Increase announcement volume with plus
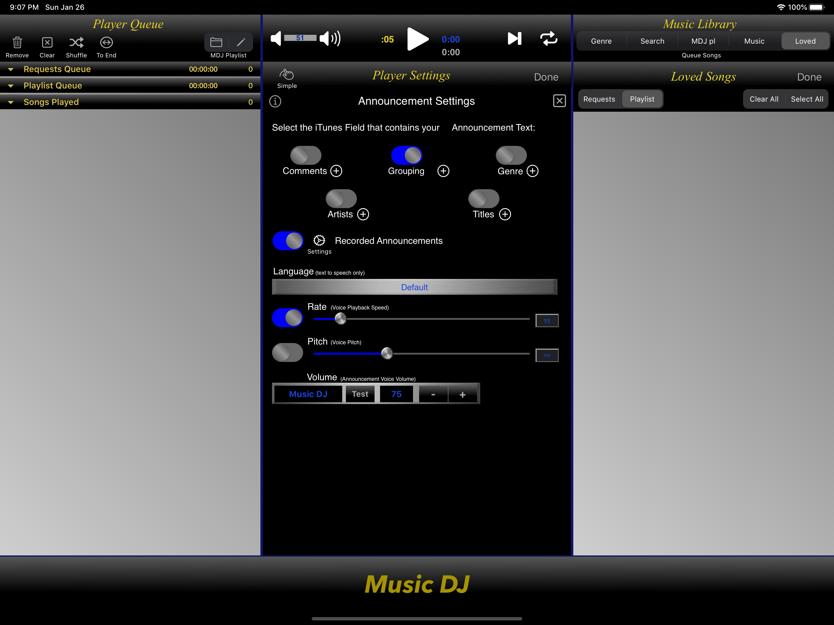 point(462,394)
